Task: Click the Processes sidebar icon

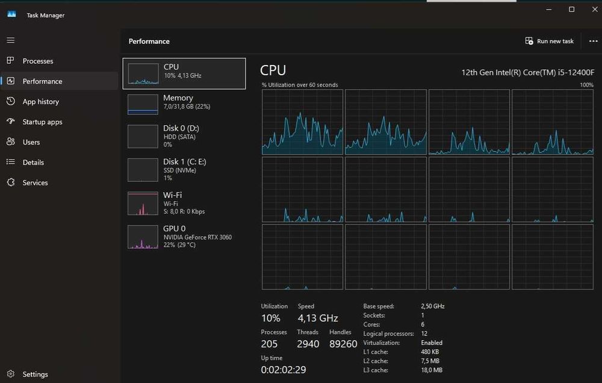Action: click(11, 60)
